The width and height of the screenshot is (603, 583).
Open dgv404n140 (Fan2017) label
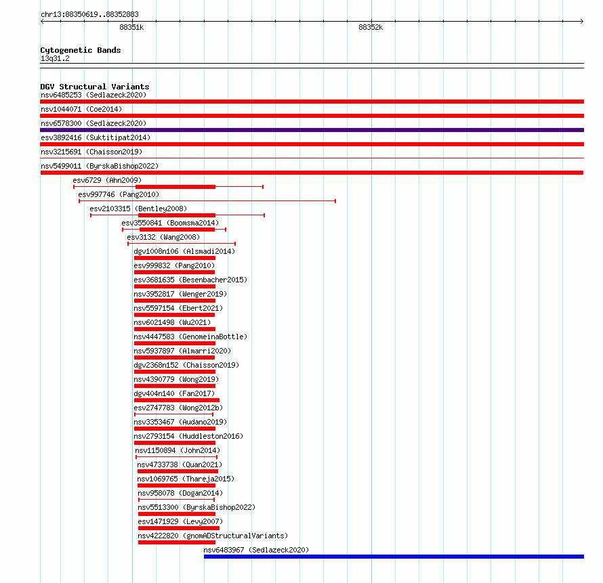coord(174,393)
